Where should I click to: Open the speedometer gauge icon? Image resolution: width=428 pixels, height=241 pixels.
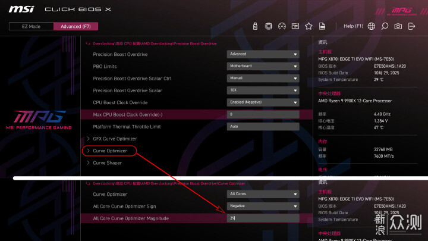[282, 26]
